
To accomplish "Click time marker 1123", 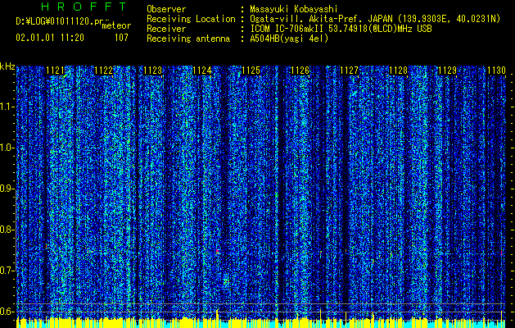I will click(x=153, y=71).
